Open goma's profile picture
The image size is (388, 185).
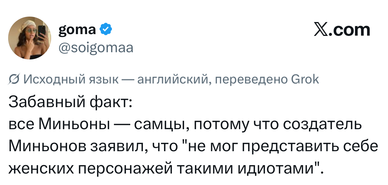30,38
